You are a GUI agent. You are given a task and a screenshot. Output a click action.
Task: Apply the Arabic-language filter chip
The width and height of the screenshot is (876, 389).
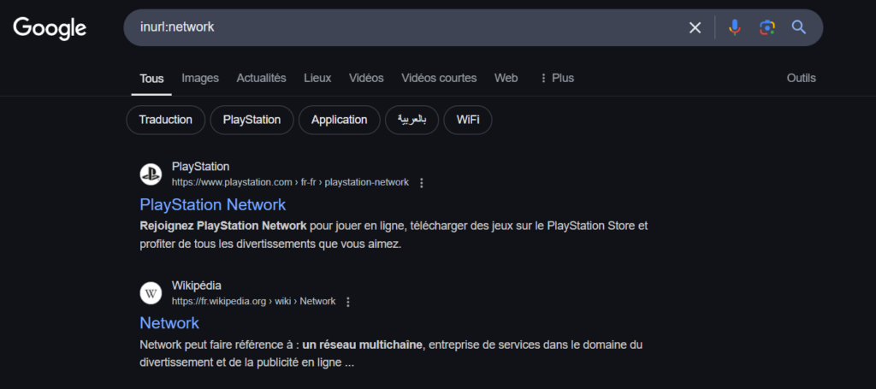[411, 120]
